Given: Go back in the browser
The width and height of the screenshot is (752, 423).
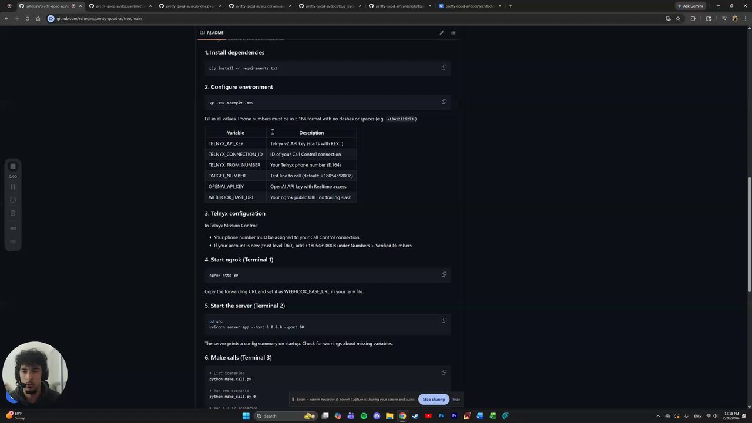Looking at the screenshot, I should click(x=6, y=18).
